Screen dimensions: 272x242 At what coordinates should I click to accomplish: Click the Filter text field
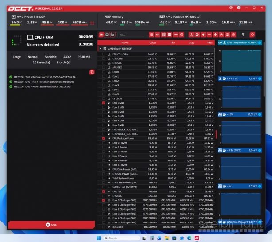(132, 35)
